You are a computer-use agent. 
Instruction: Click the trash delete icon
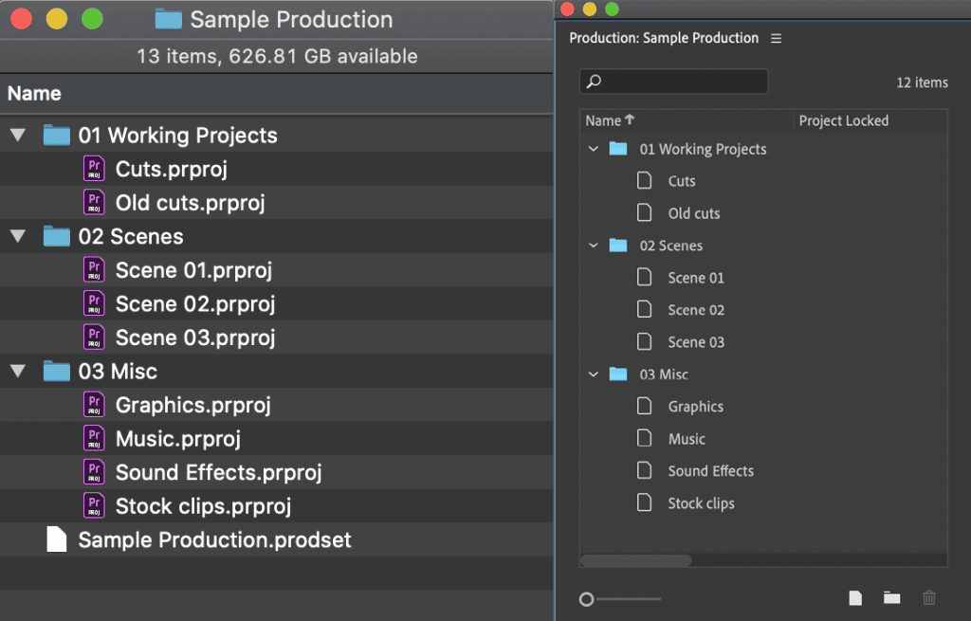[928, 597]
